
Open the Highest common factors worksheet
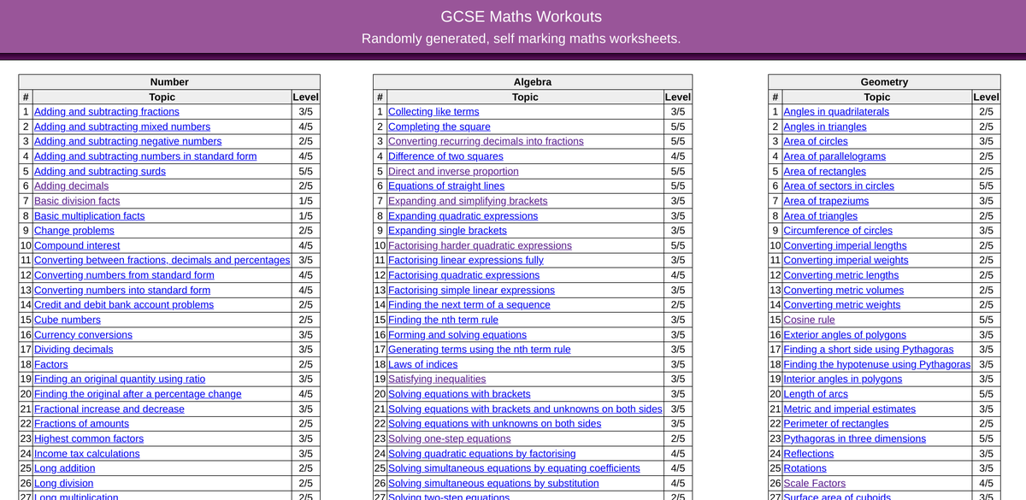[87, 438]
